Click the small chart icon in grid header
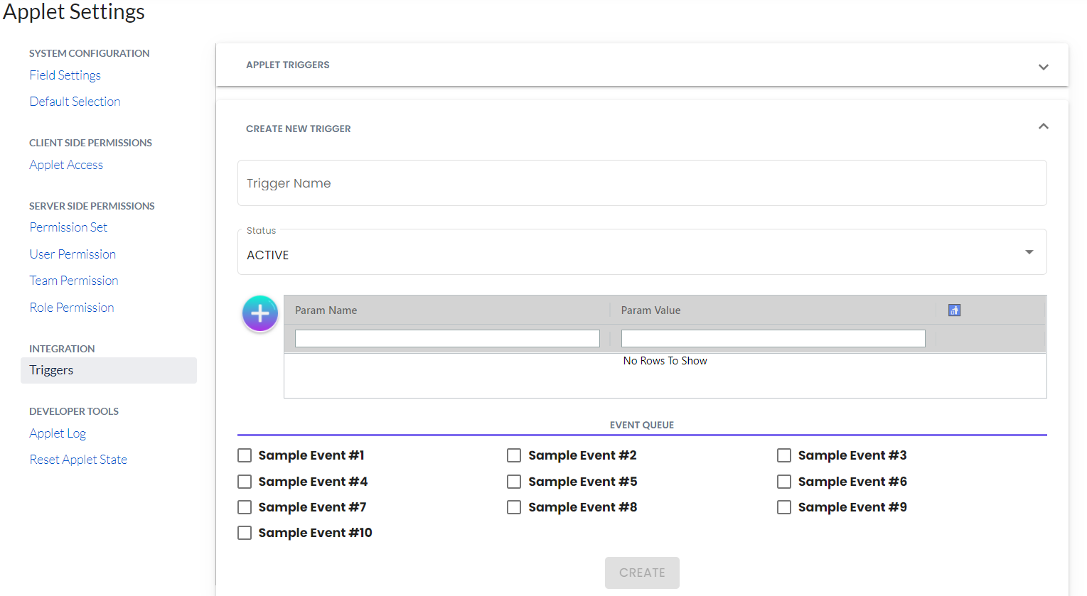This screenshot has width=1087, height=596. pos(954,310)
